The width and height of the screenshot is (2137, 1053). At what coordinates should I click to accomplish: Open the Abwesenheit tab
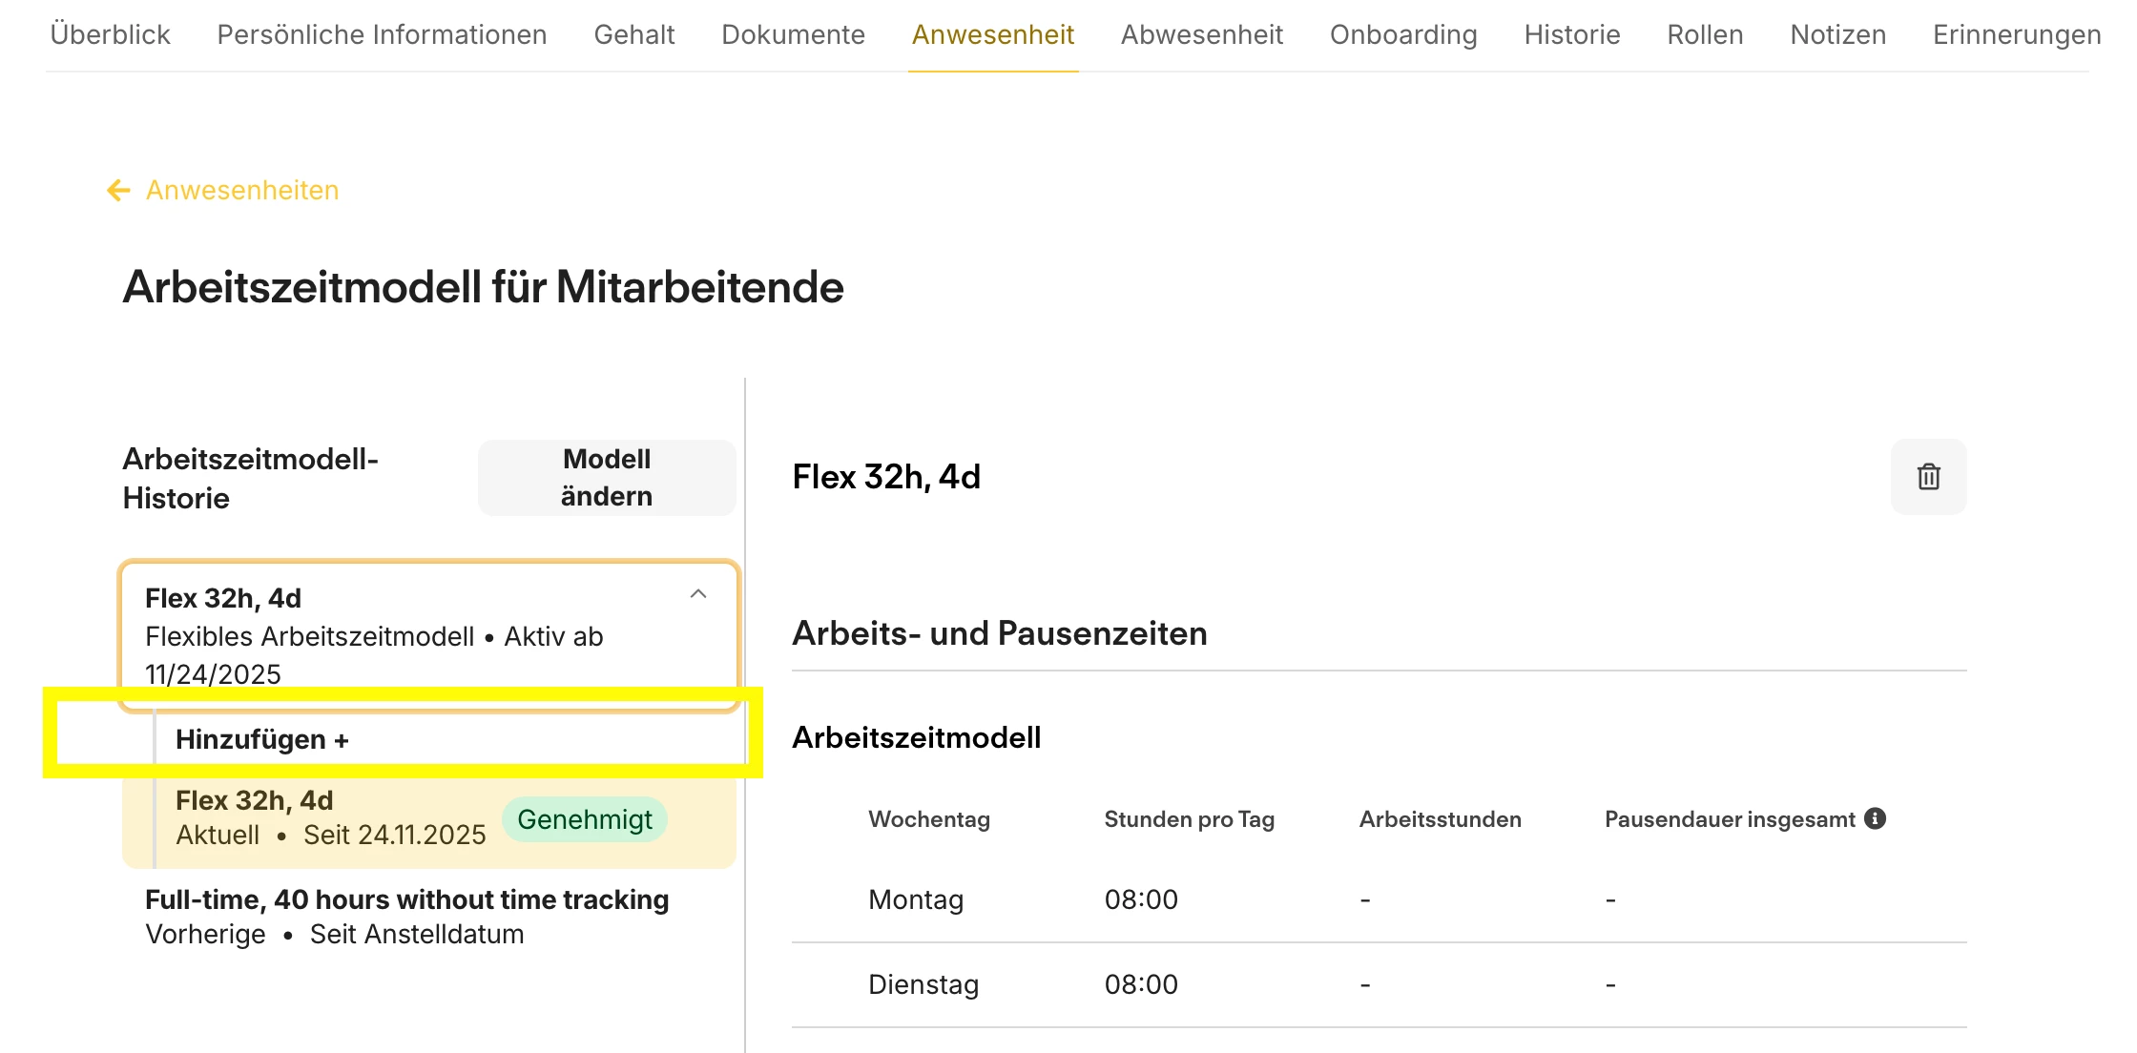click(1201, 34)
